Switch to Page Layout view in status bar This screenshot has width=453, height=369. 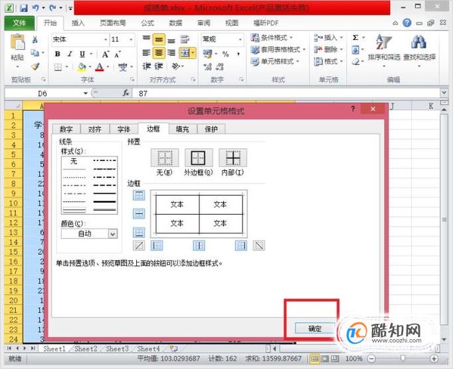325,358
